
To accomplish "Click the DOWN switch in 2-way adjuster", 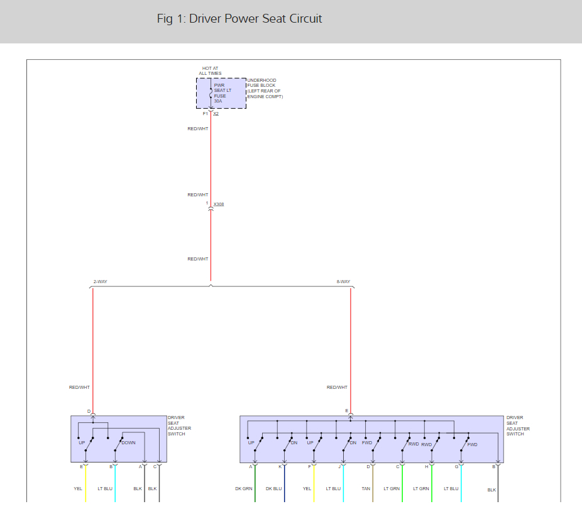I will click(119, 444).
